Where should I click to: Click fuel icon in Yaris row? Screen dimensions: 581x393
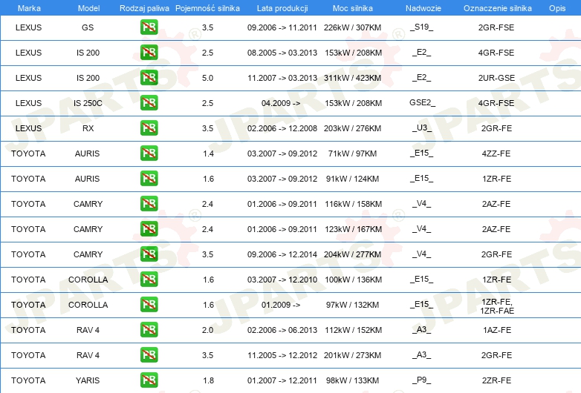click(149, 380)
